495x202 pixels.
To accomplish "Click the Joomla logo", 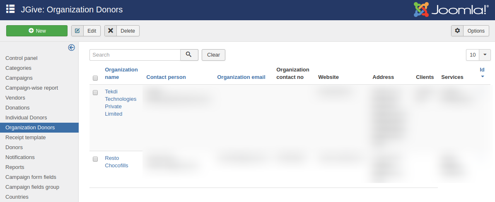I will (x=451, y=10).
